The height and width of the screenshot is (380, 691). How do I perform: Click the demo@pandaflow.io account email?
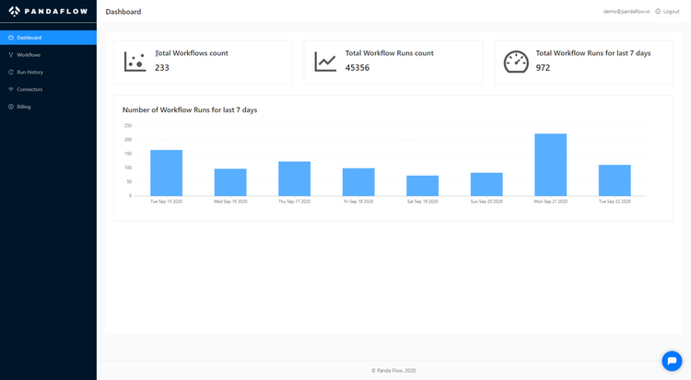point(627,11)
